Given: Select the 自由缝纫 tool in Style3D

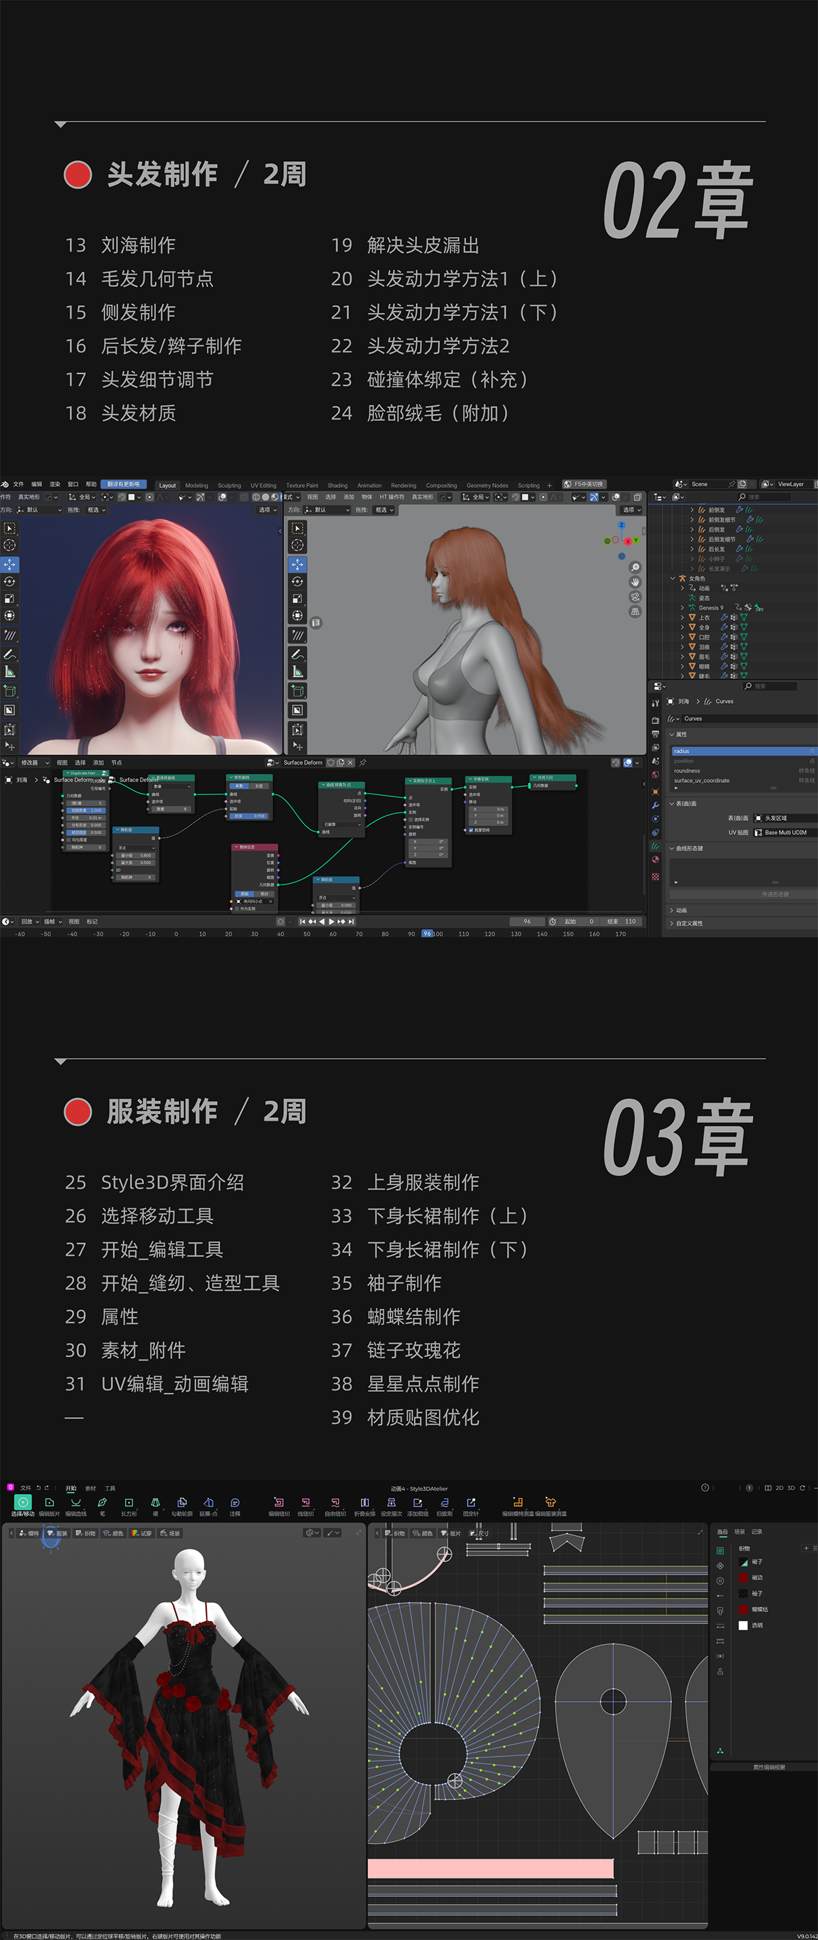Looking at the screenshot, I should [335, 1506].
